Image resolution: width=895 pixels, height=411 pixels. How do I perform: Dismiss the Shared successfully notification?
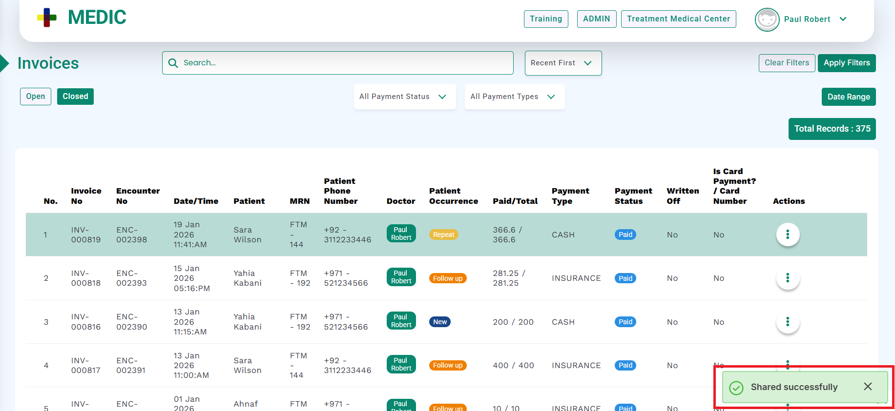867,387
